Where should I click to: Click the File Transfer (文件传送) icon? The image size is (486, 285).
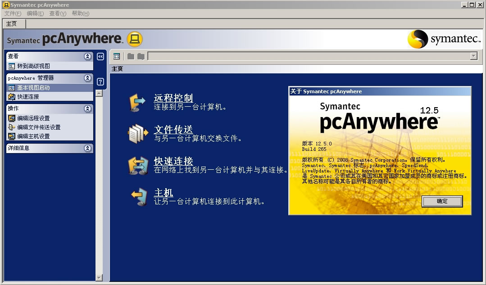tap(137, 134)
